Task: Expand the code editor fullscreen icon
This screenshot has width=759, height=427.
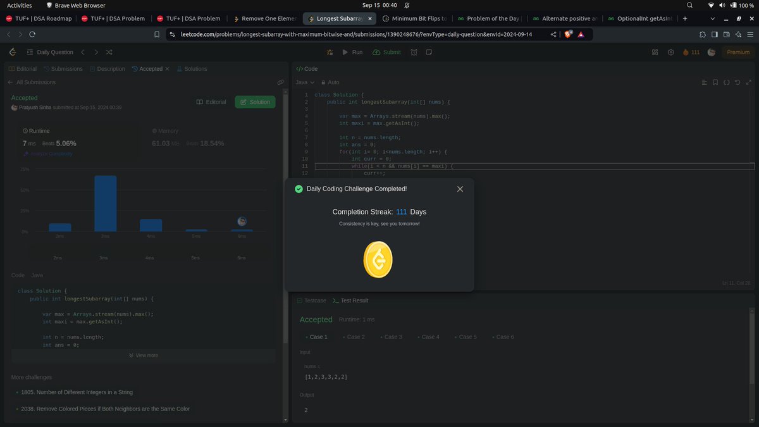Action: click(749, 82)
